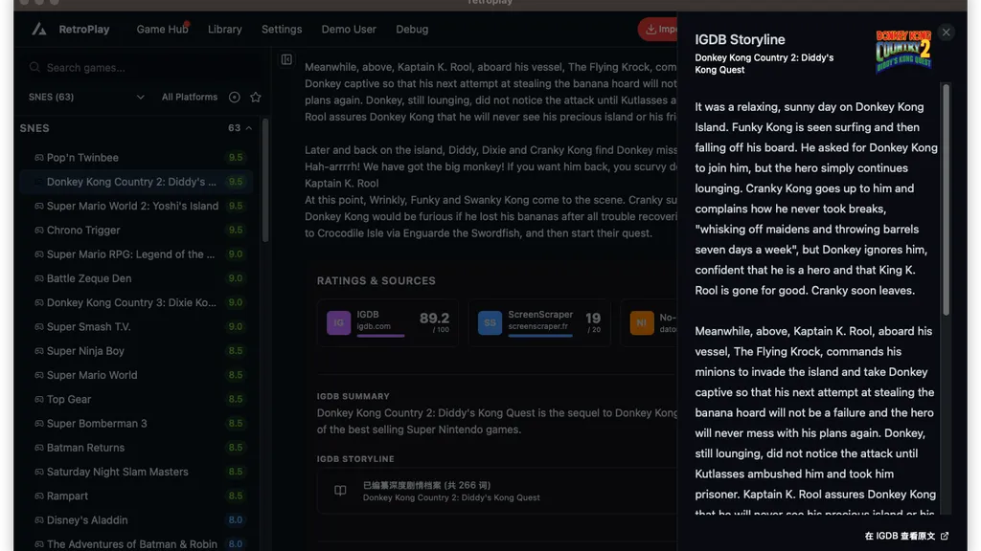Click the gamepad icon next to Top Gear
The image size is (981, 551).
pos(38,399)
